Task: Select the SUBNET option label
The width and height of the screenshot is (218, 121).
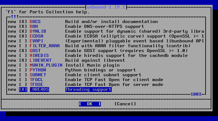Action: click(x=38, y=75)
